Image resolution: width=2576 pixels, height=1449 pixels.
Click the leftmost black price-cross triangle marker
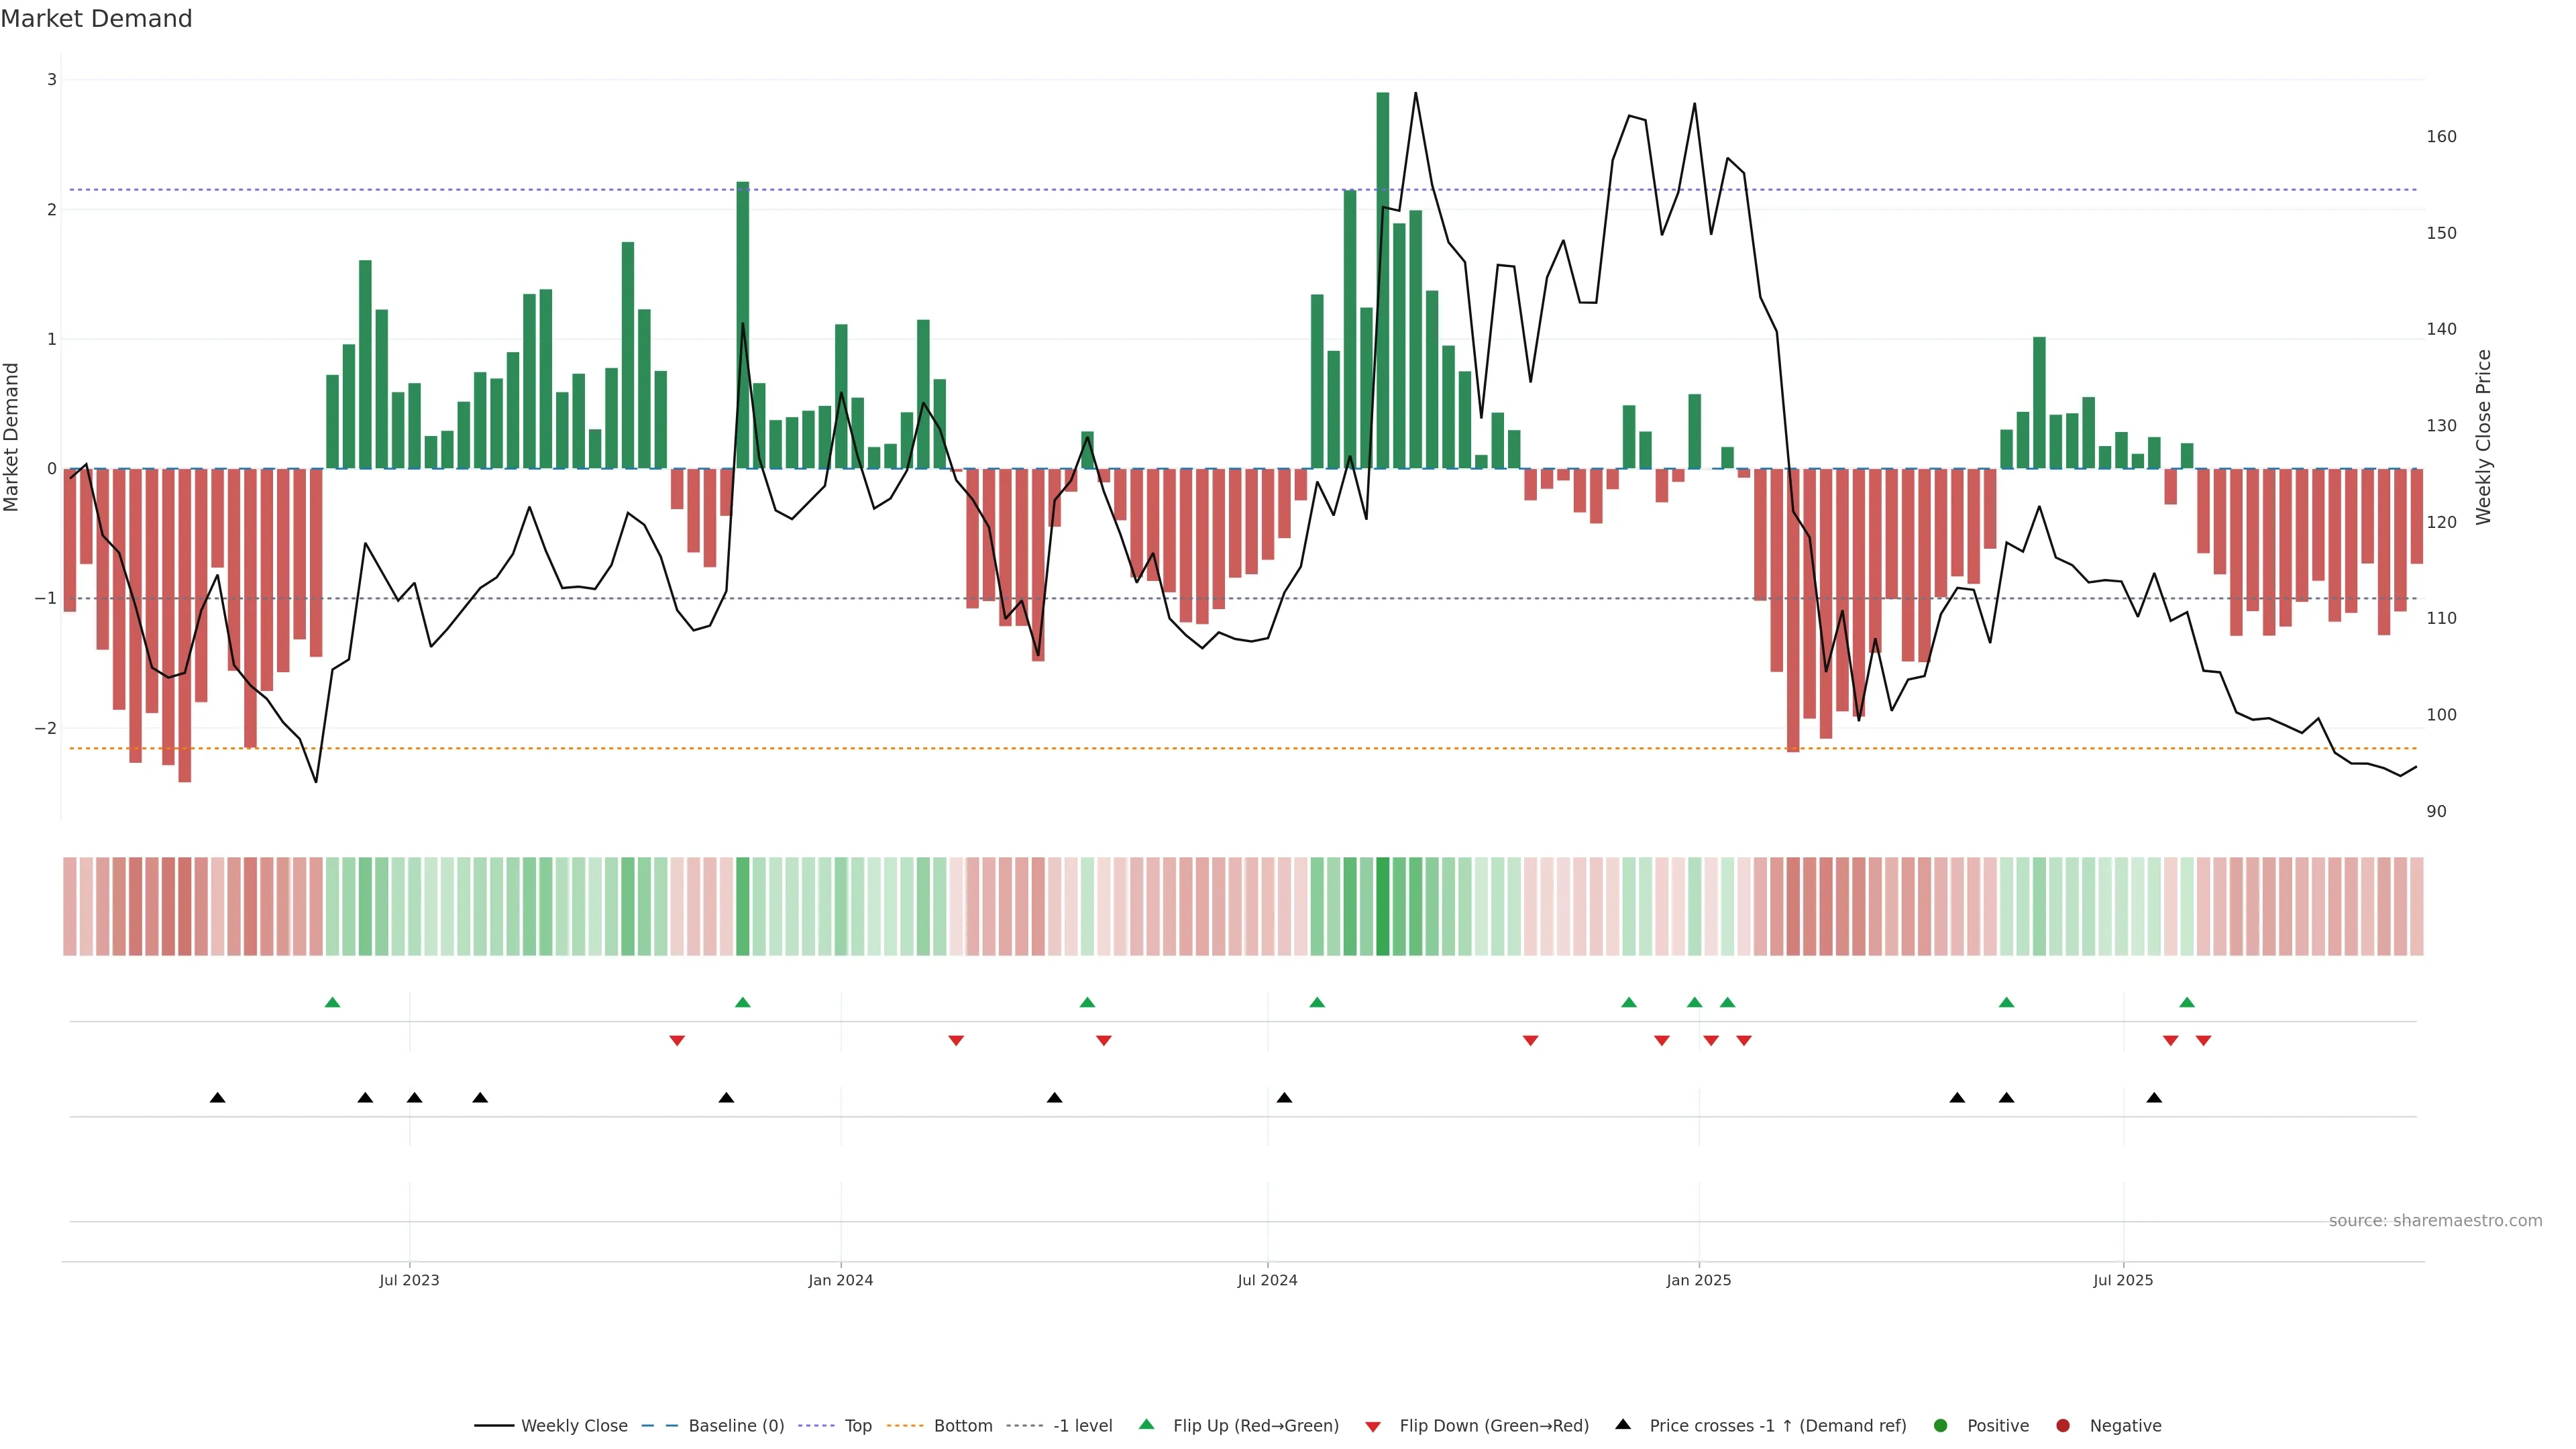(217, 1098)
